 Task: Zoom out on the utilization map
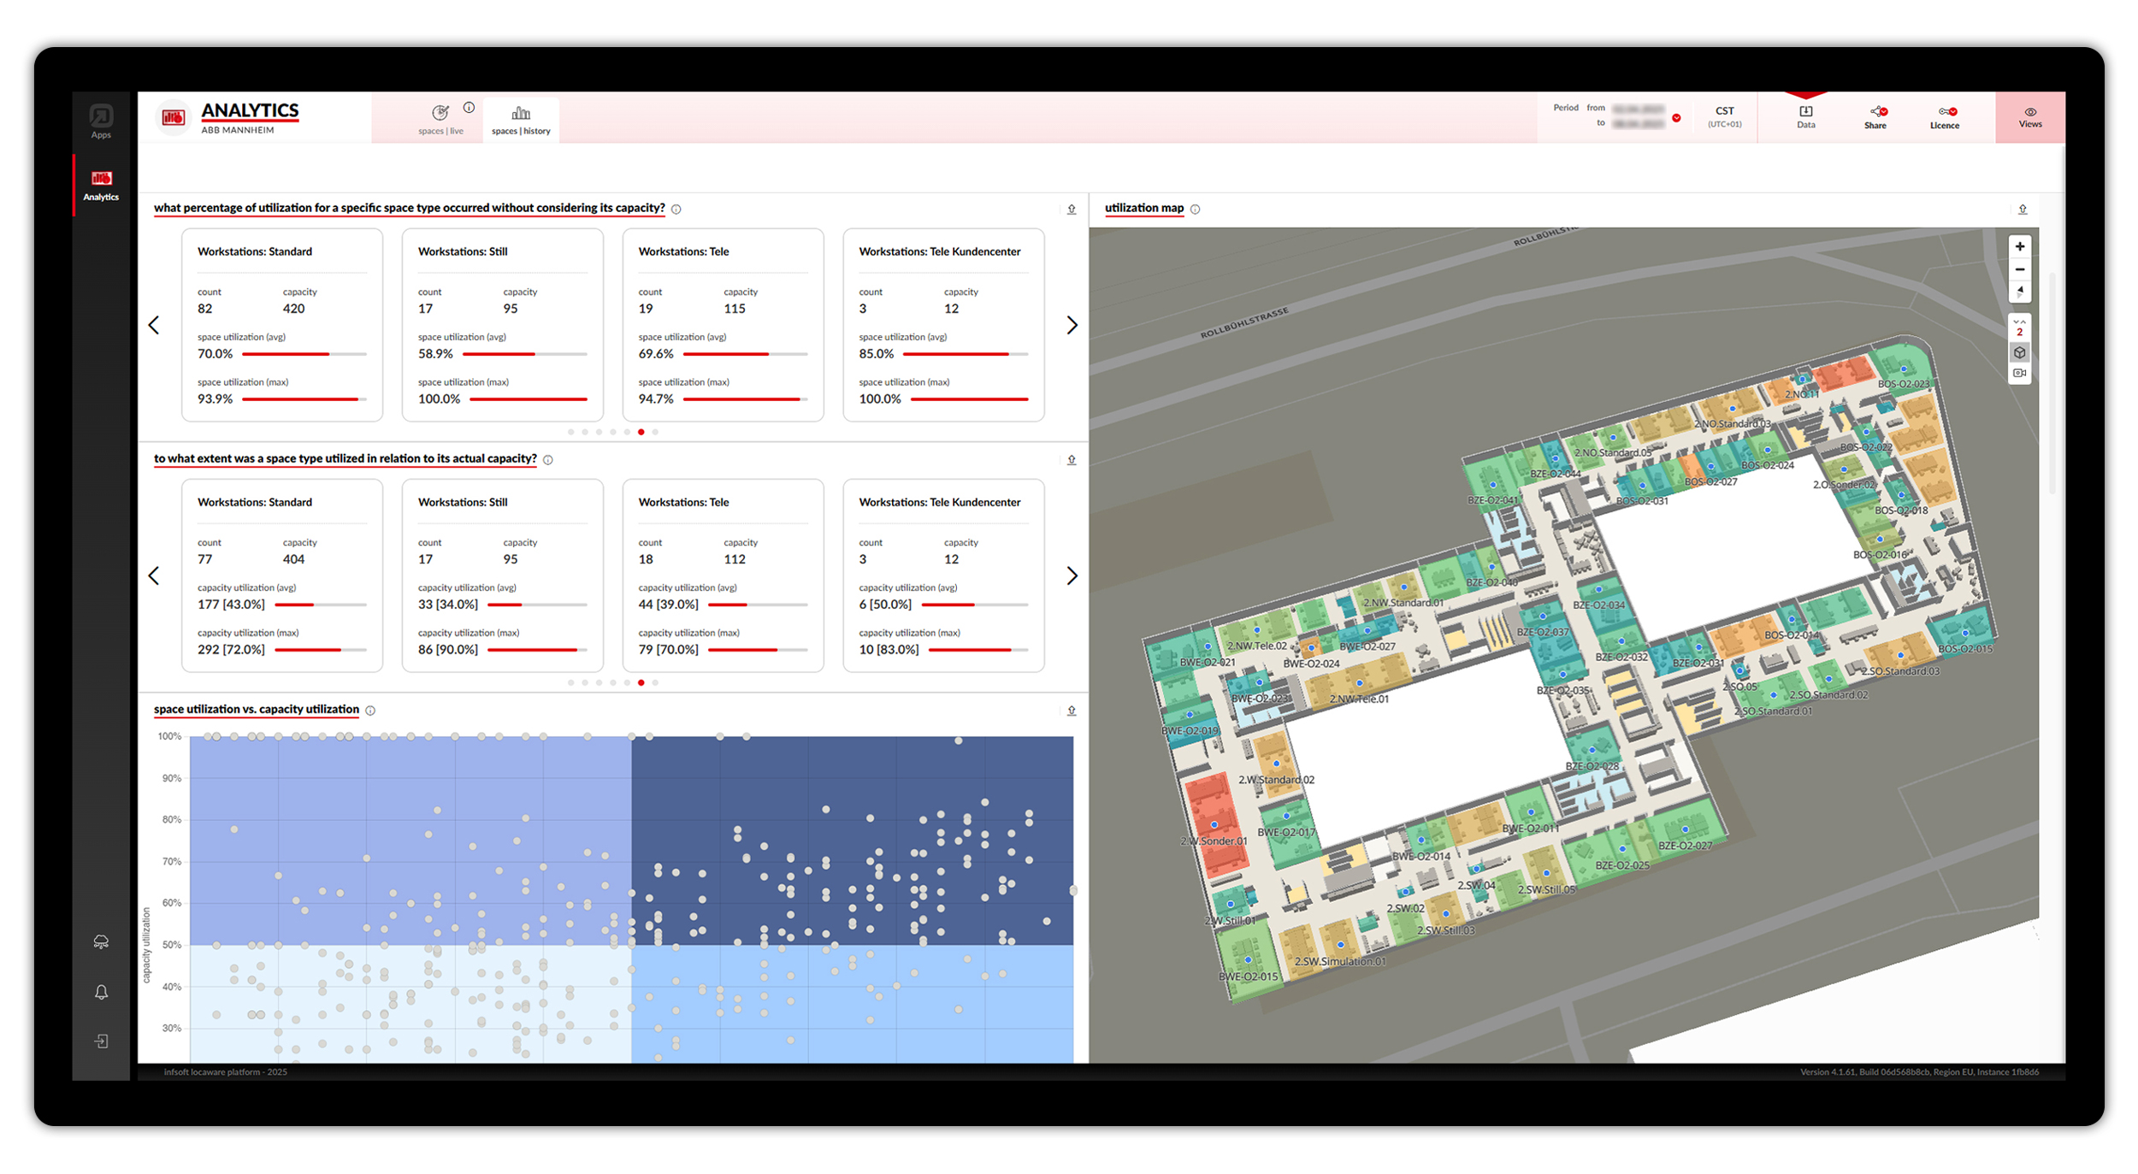[2019, 269]
